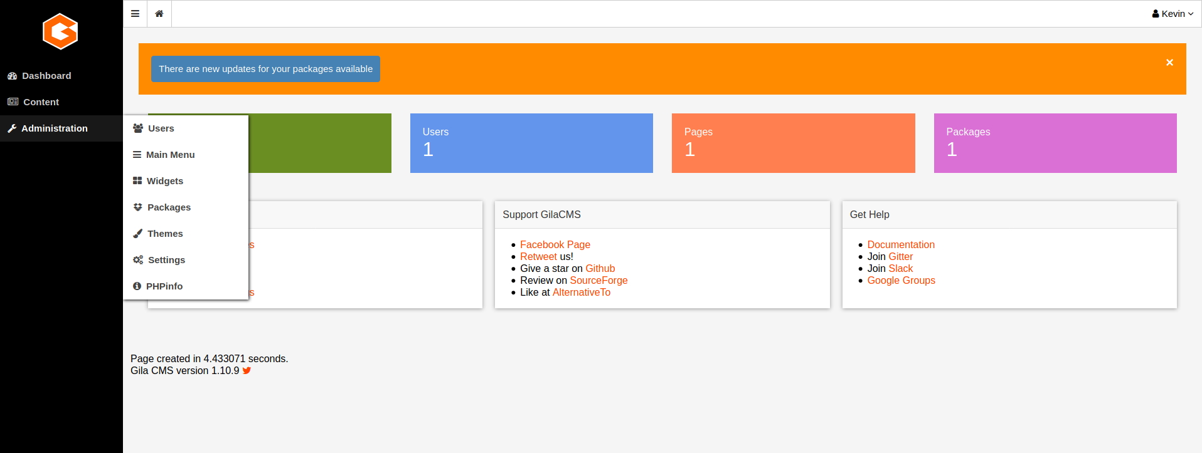Click the 'Gila CMS version 1.10.9' text
The width and height of the screenshot is (1202, 453).
pyautogui.click(x=185, y=371)
